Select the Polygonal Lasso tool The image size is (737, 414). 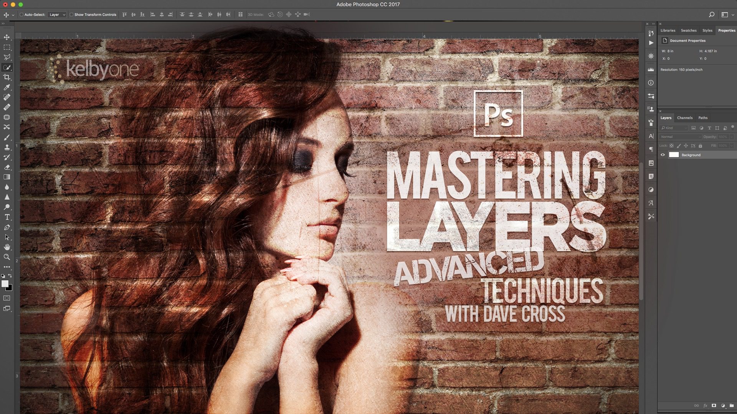point(7,57)
